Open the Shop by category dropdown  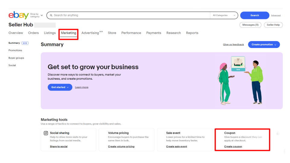[x=37, y=15]
